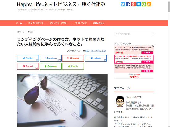
Task: Open サイトマップ in navigation bar
Action: (81, 23)
